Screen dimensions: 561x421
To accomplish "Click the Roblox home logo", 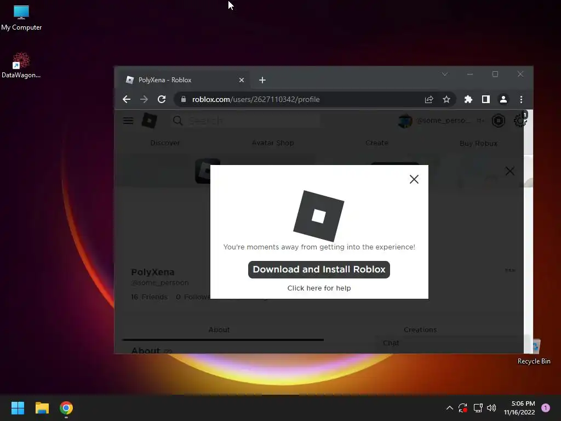I will 149,120.
